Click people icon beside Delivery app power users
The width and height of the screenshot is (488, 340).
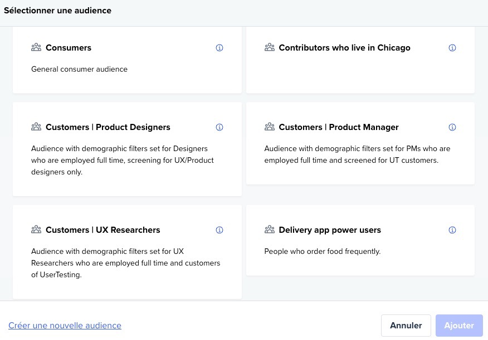tap(270, 229)
